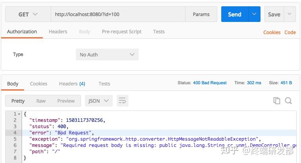
Task: Click the Params button
Action: [x=201, y=14]
